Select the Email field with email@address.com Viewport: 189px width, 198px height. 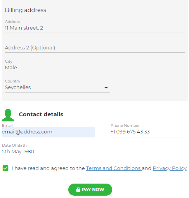click(49, 132)
